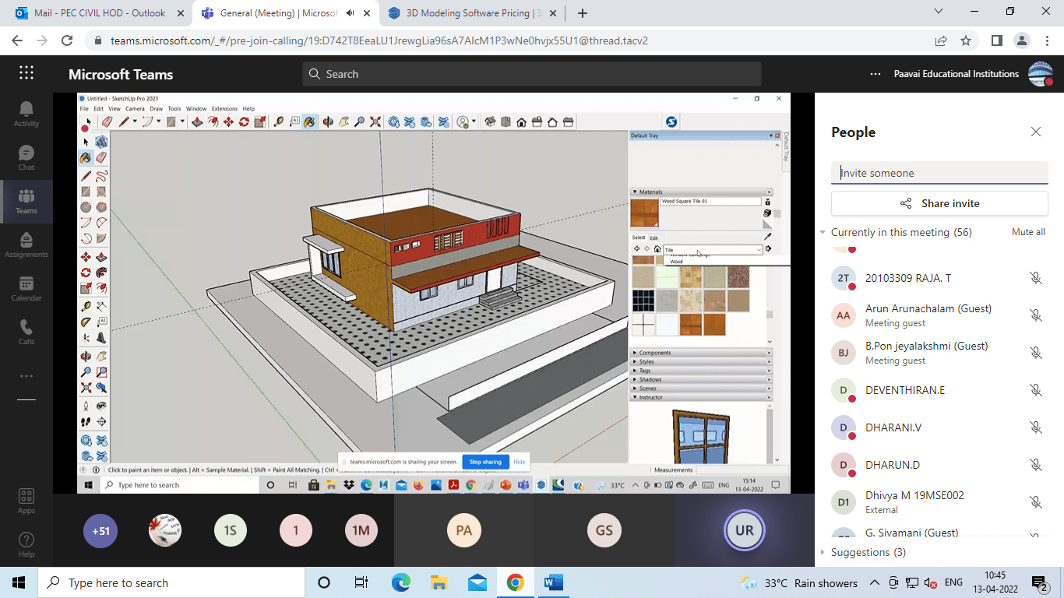The image size is (1064, 598).
Task: Open the Chat icon in sidebar
Action: click(x=26, y=157)
